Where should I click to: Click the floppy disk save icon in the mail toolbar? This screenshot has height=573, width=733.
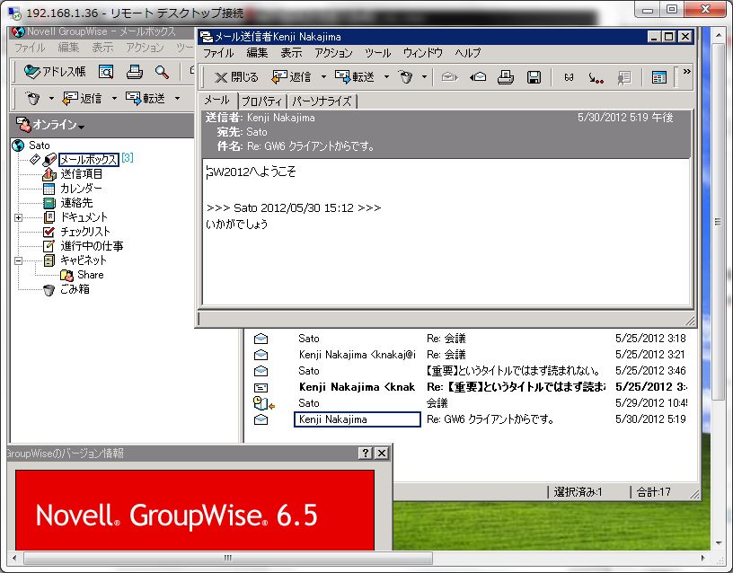click(534, 77)
